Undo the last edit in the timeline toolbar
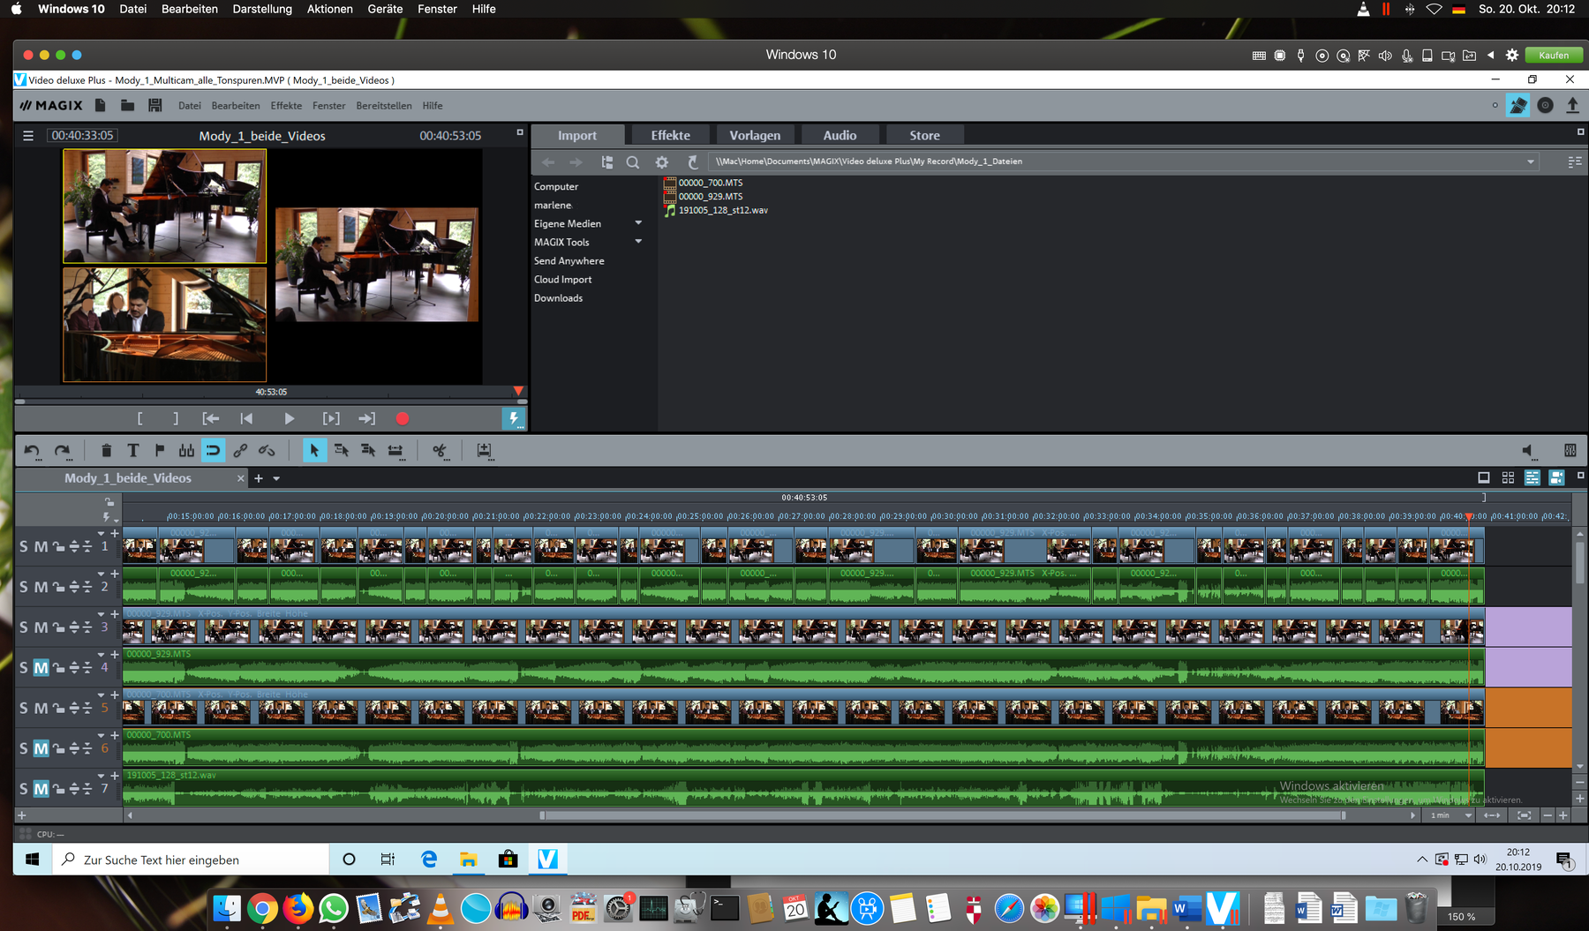1589x931 pixels. [x=32, y=451]
